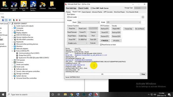Expand the Network adapters node
The height and width of the screenshot is (97, 173).
coord(12,48)
